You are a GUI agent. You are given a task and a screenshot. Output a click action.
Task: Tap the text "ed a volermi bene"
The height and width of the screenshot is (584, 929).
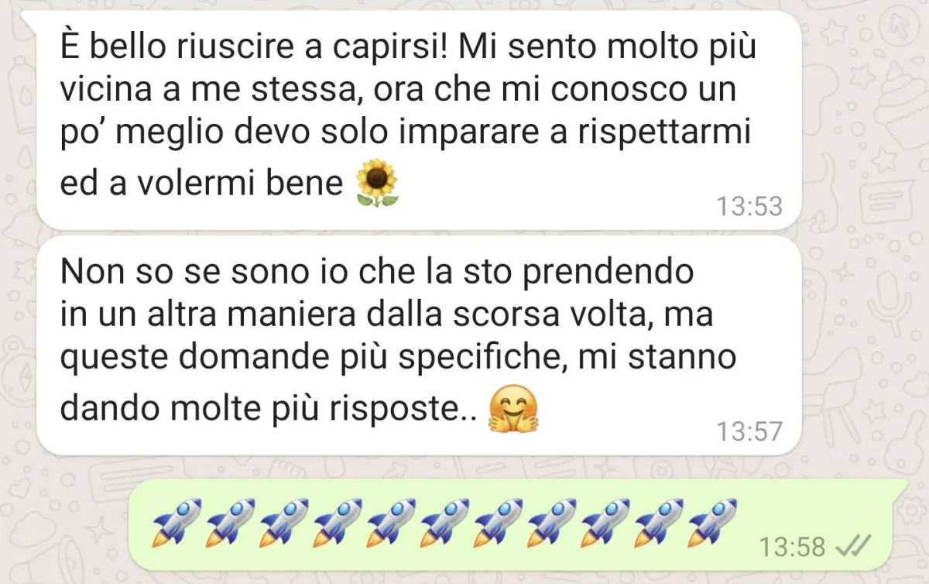(201, 184)
